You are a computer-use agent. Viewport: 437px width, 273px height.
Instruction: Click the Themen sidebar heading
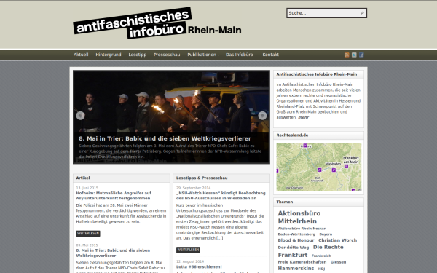[285, 202]
